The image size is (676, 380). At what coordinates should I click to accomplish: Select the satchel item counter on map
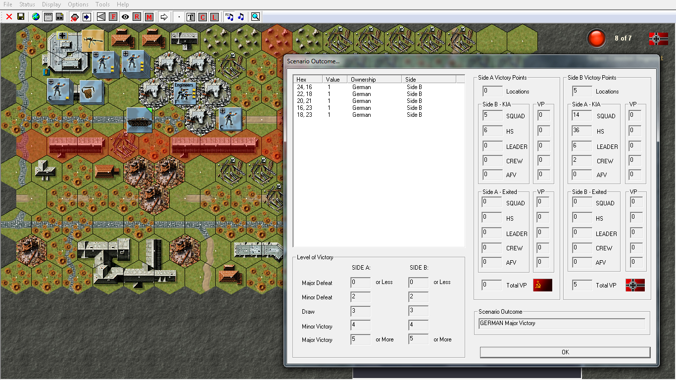click(x=91, y=92)
